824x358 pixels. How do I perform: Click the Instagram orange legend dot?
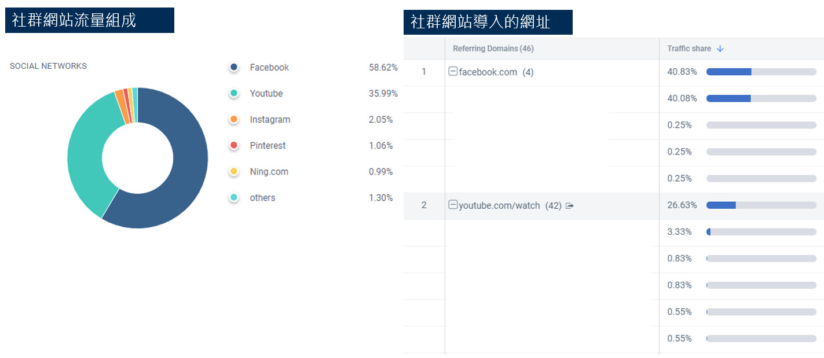point(234,120)
